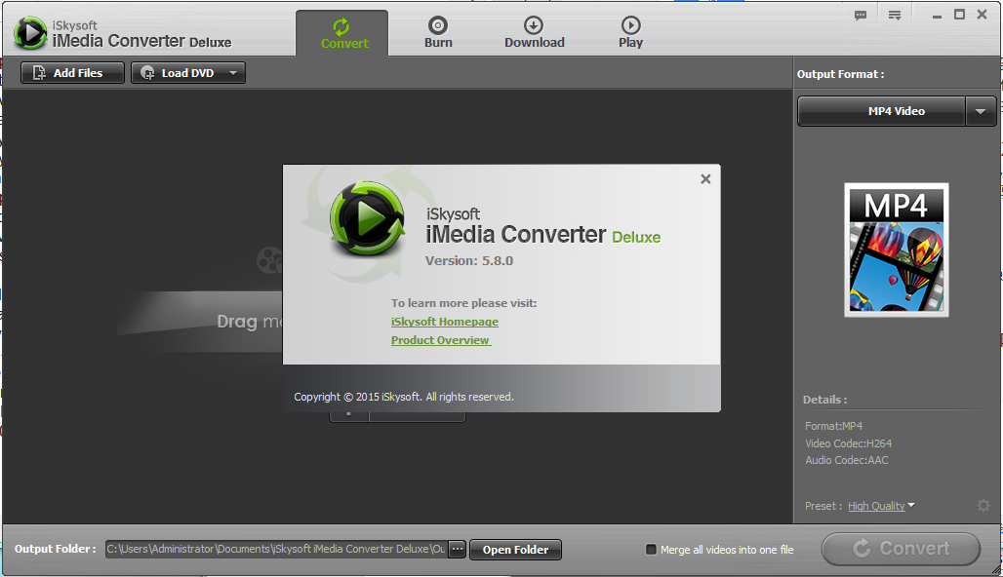The width and height of the screenshot is (1003, 577).
Task: Open the Product Overview link
Action: [x=440, y=340]
